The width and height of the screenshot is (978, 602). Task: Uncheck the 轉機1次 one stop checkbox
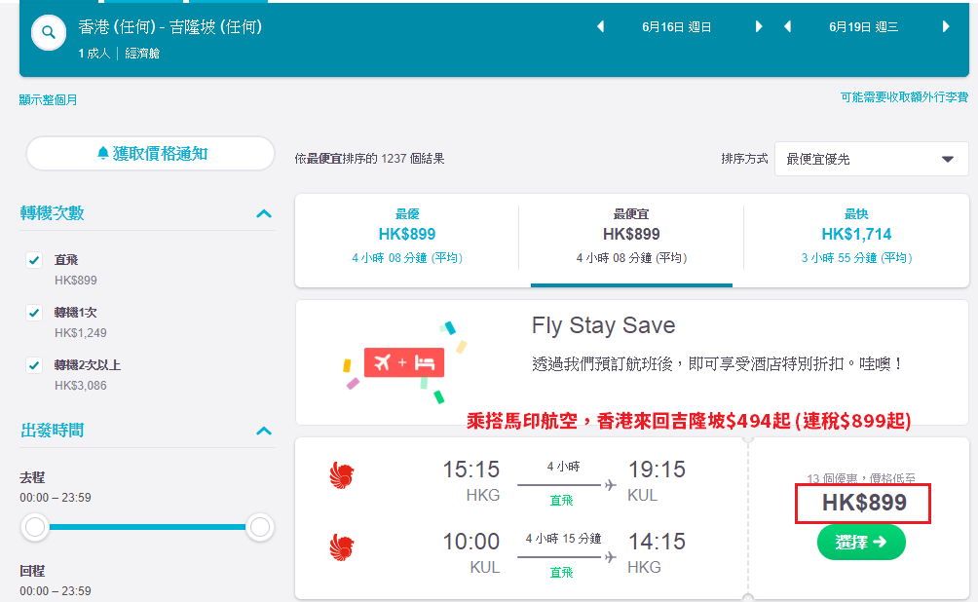coord(34,313)
